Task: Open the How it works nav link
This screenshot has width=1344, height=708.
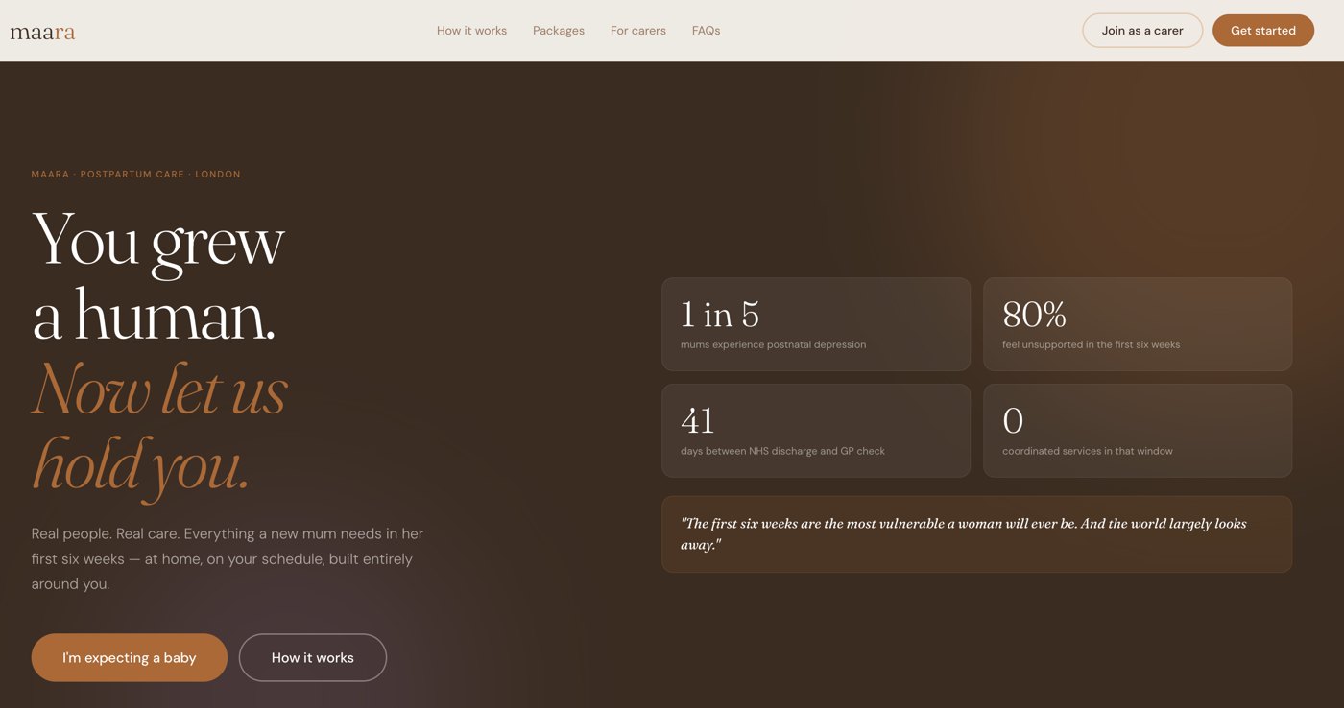Action: (x=471, y=31)
